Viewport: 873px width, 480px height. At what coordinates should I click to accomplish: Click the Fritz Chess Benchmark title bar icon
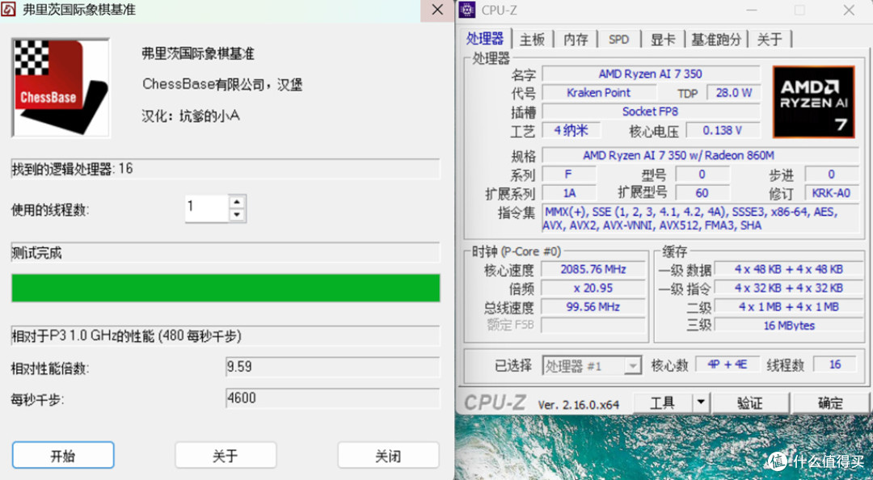(x=8, y=10)
